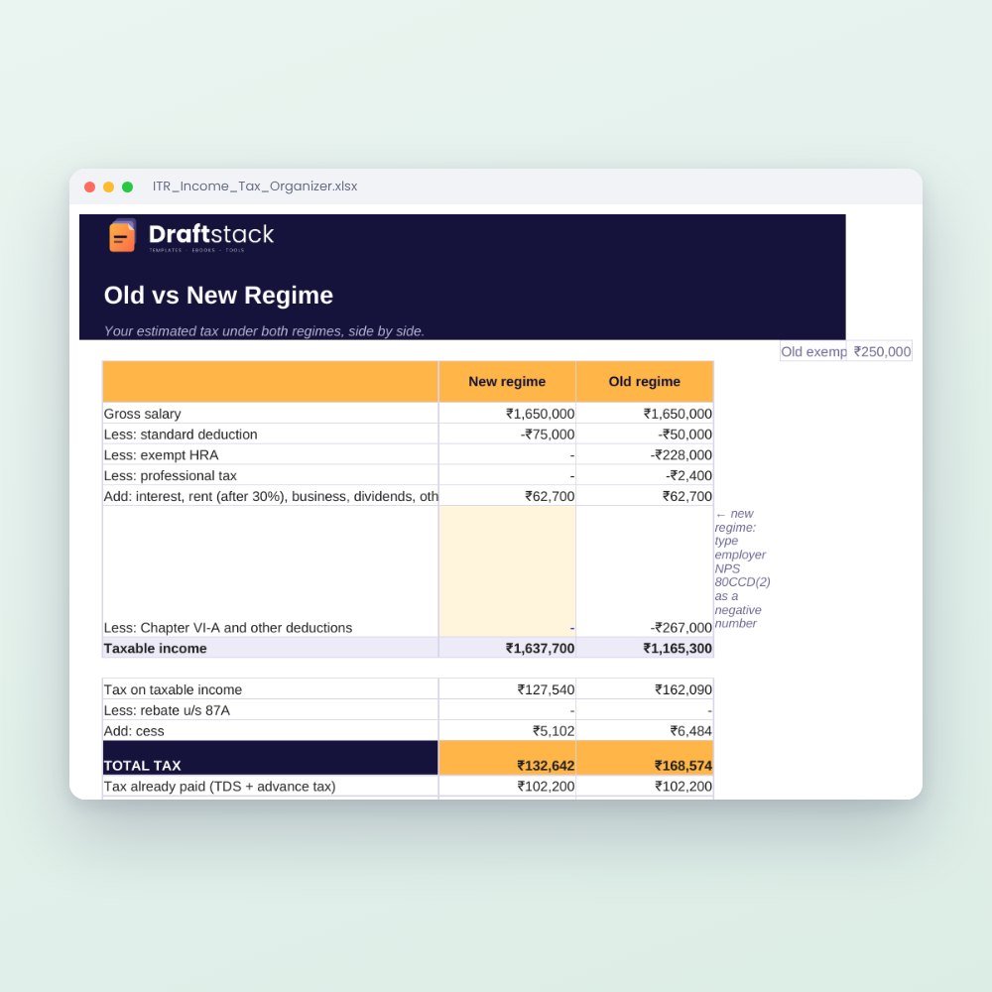This screenshot has height=992, width=992.
Task: Select Old regime gross salary ₹1,650,000 cell
Action: pos(645,413)
